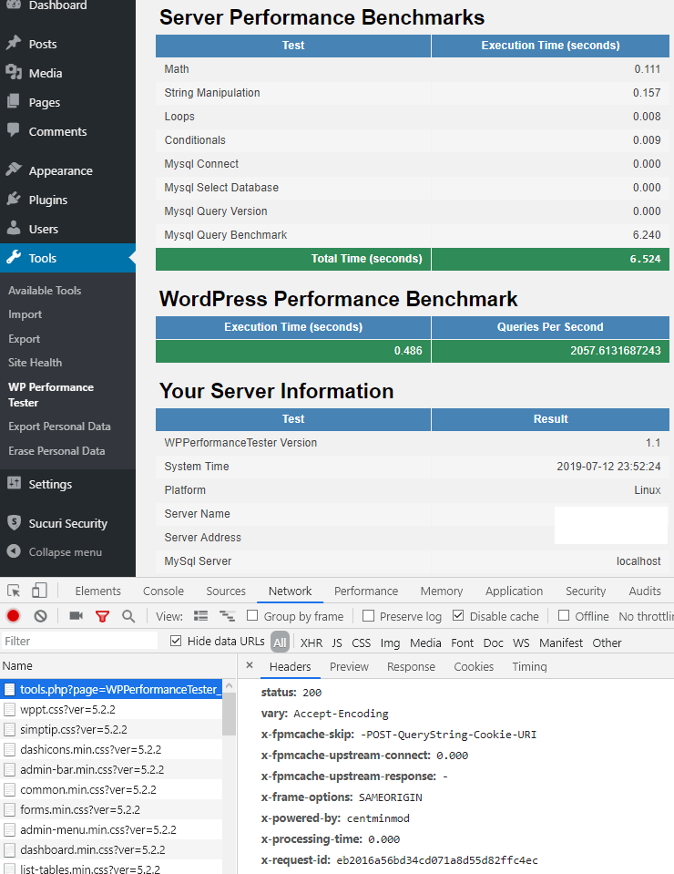Open the Application tab
The image size is (674, 874).
pos(514,591)
